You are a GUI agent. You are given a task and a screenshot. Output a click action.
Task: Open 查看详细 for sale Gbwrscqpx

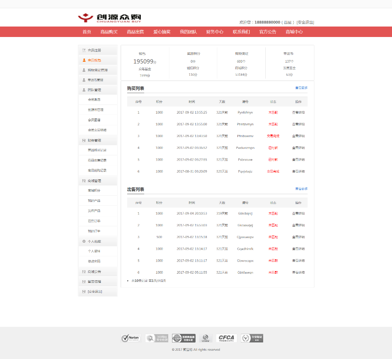click(298, 260)
